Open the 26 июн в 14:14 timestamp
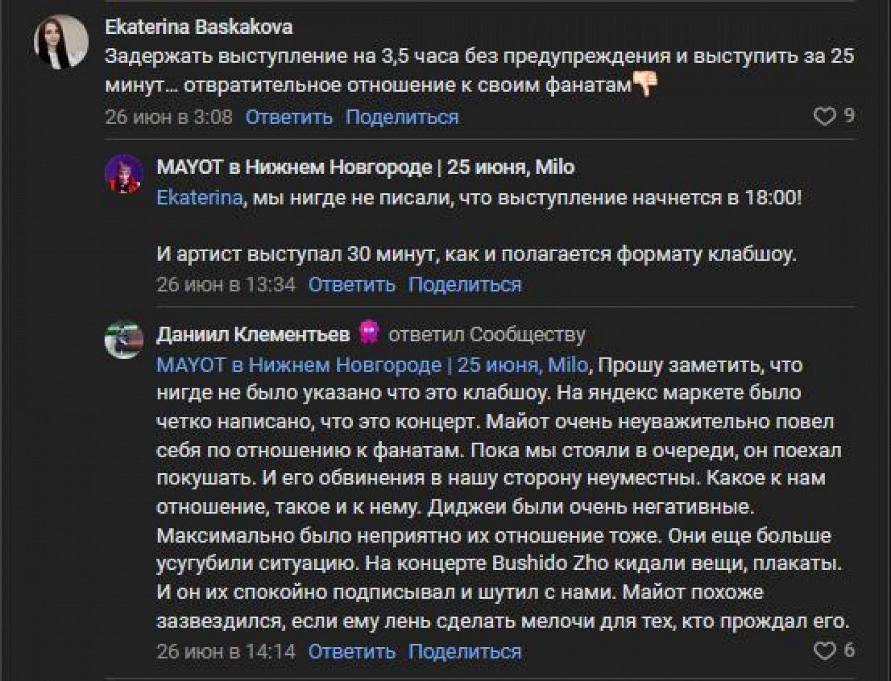 click(226, 652)
